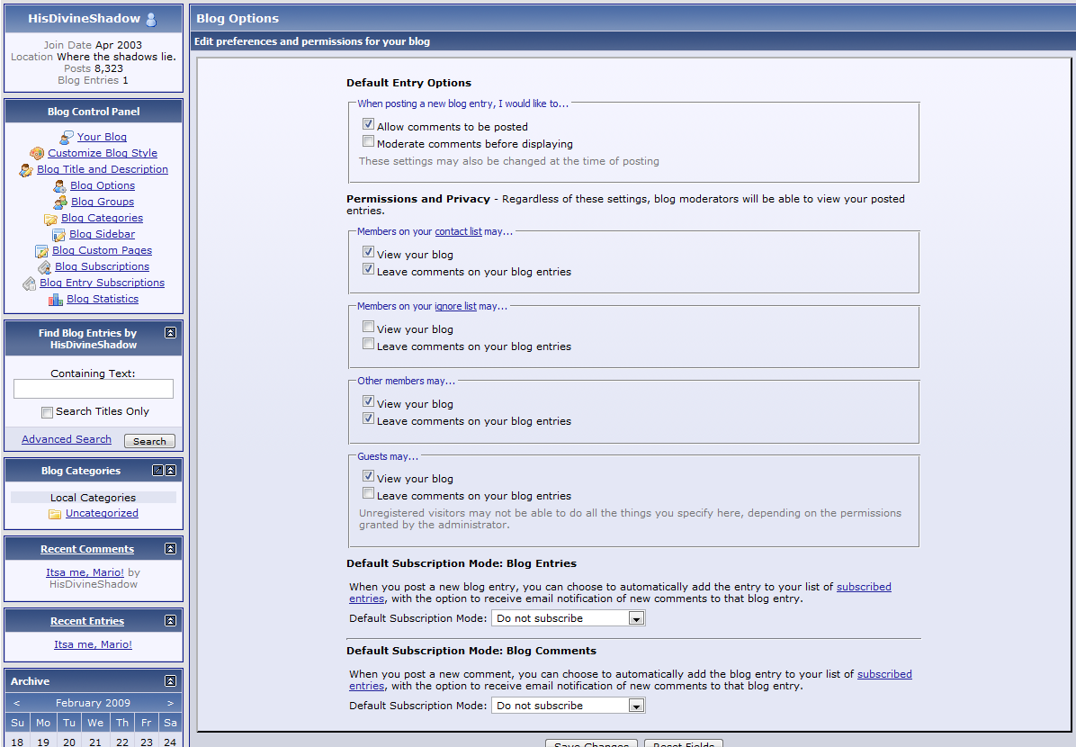Click the Containing Text search field
The height and width of the screenshot is (747, 1076).
94,389
